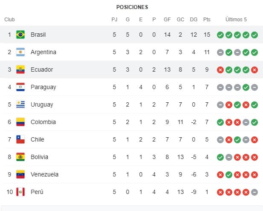Click the Bolivia flag icon
This screenshot has height=211, width=263.
point(20,157)
